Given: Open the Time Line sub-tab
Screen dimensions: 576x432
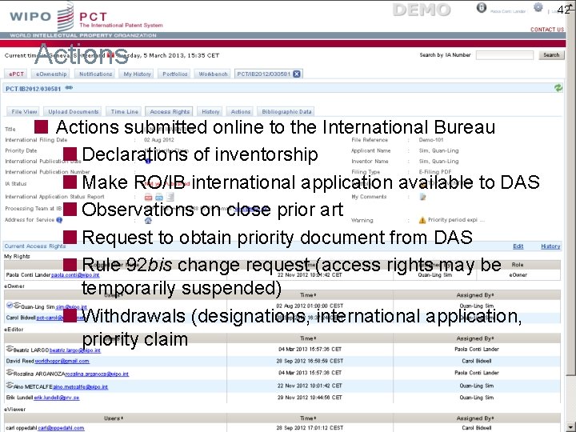Looking at the screenshot, I should pyautogui.click(x=125, y=112).
